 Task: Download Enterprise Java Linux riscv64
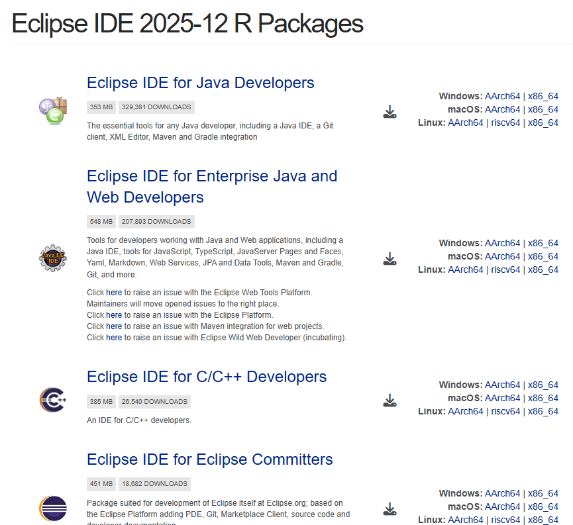click(505, 269)
